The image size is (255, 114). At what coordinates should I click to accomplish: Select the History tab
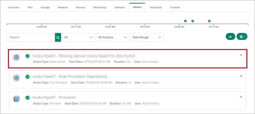tap(137, 7)
